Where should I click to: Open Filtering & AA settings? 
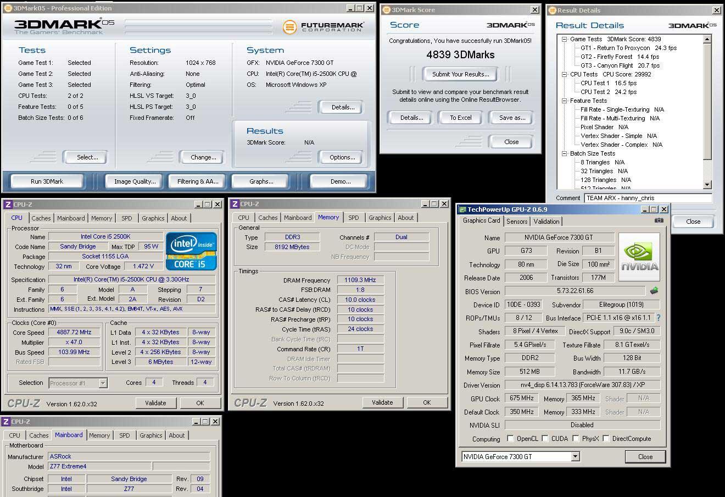point(198,181)
